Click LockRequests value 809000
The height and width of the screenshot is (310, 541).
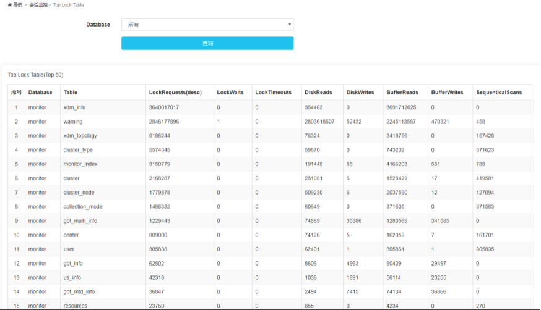coord(158,235)
